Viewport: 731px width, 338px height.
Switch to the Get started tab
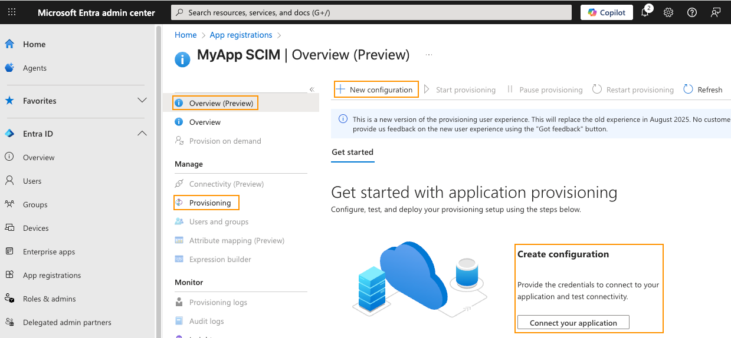tap(352, 152)
